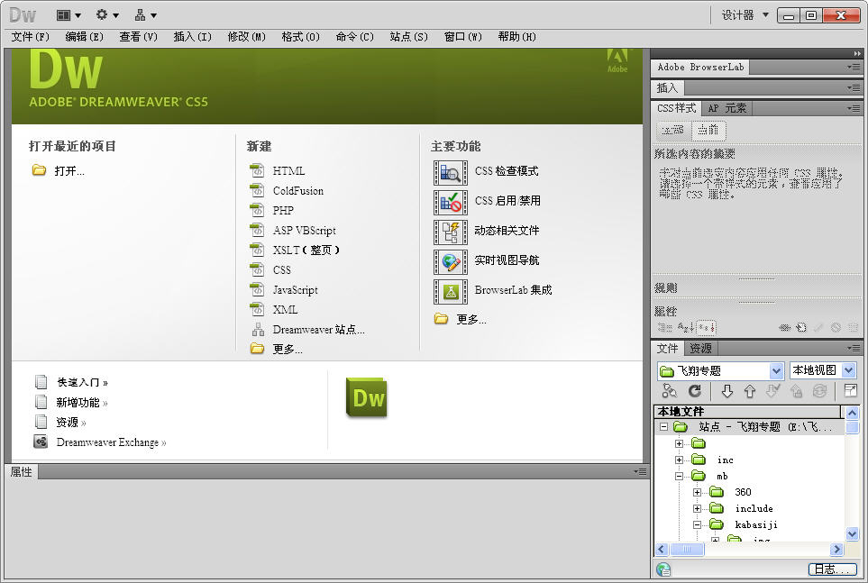The image size is (868, 583).
Task: Get files with the down arrow icon
Action: (726, 391)
